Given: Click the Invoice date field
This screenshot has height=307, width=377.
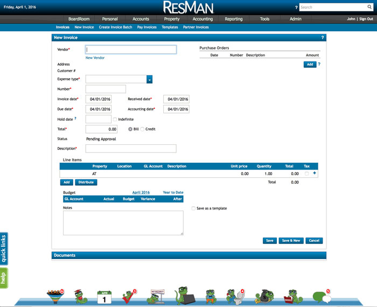Looking at the screenshot, I should pos(99,99).
